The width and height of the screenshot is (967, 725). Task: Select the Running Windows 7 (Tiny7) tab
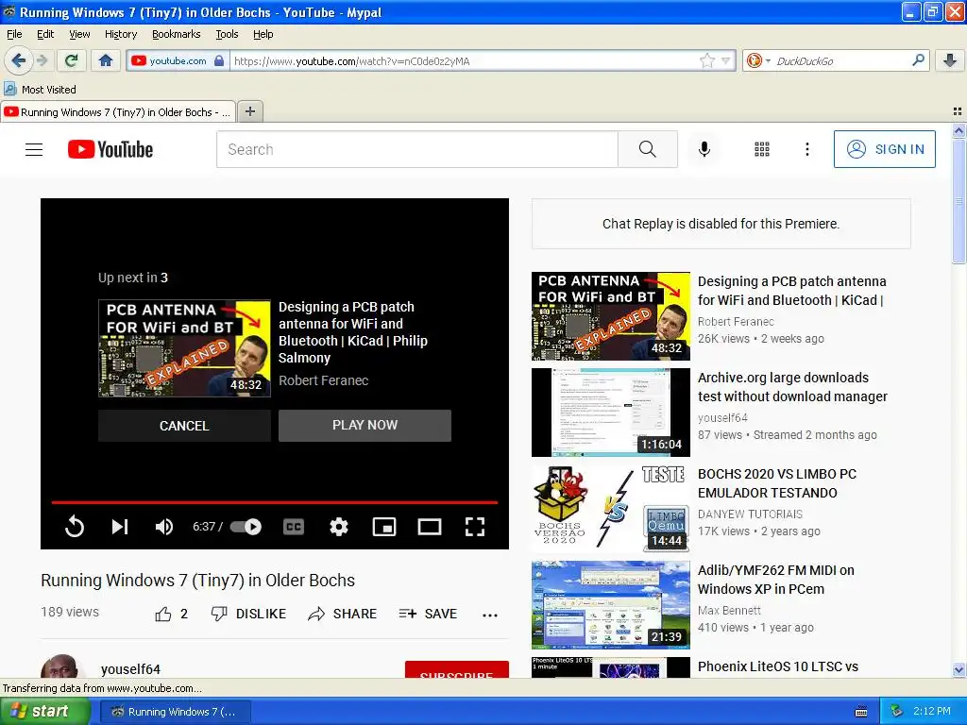point(118,112)
